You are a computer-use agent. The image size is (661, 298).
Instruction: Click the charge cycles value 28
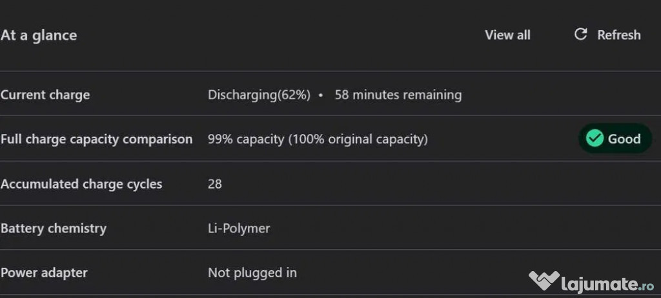click(x=215, y=184)
